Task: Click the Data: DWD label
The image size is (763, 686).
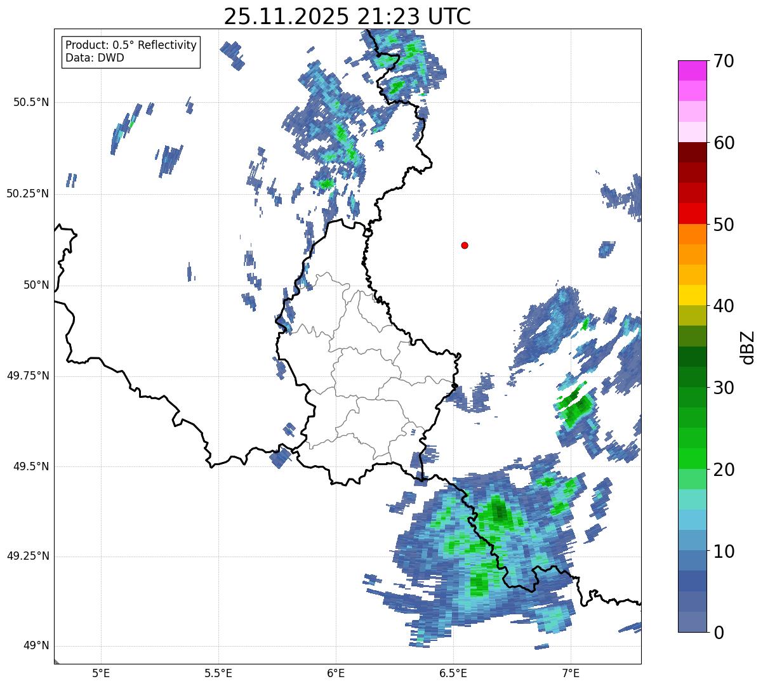Action: 95,58
